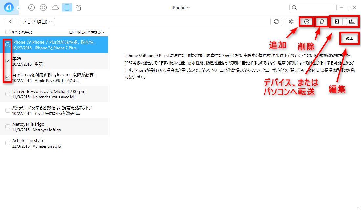Select the device manager phone icon
Image resolution: width=361 pixels, height=210 pixels.
[x=67, y=8]
